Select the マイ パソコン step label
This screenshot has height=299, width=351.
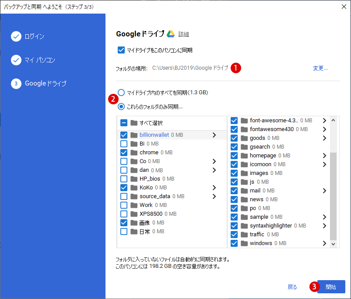click(x=40, y=60)
